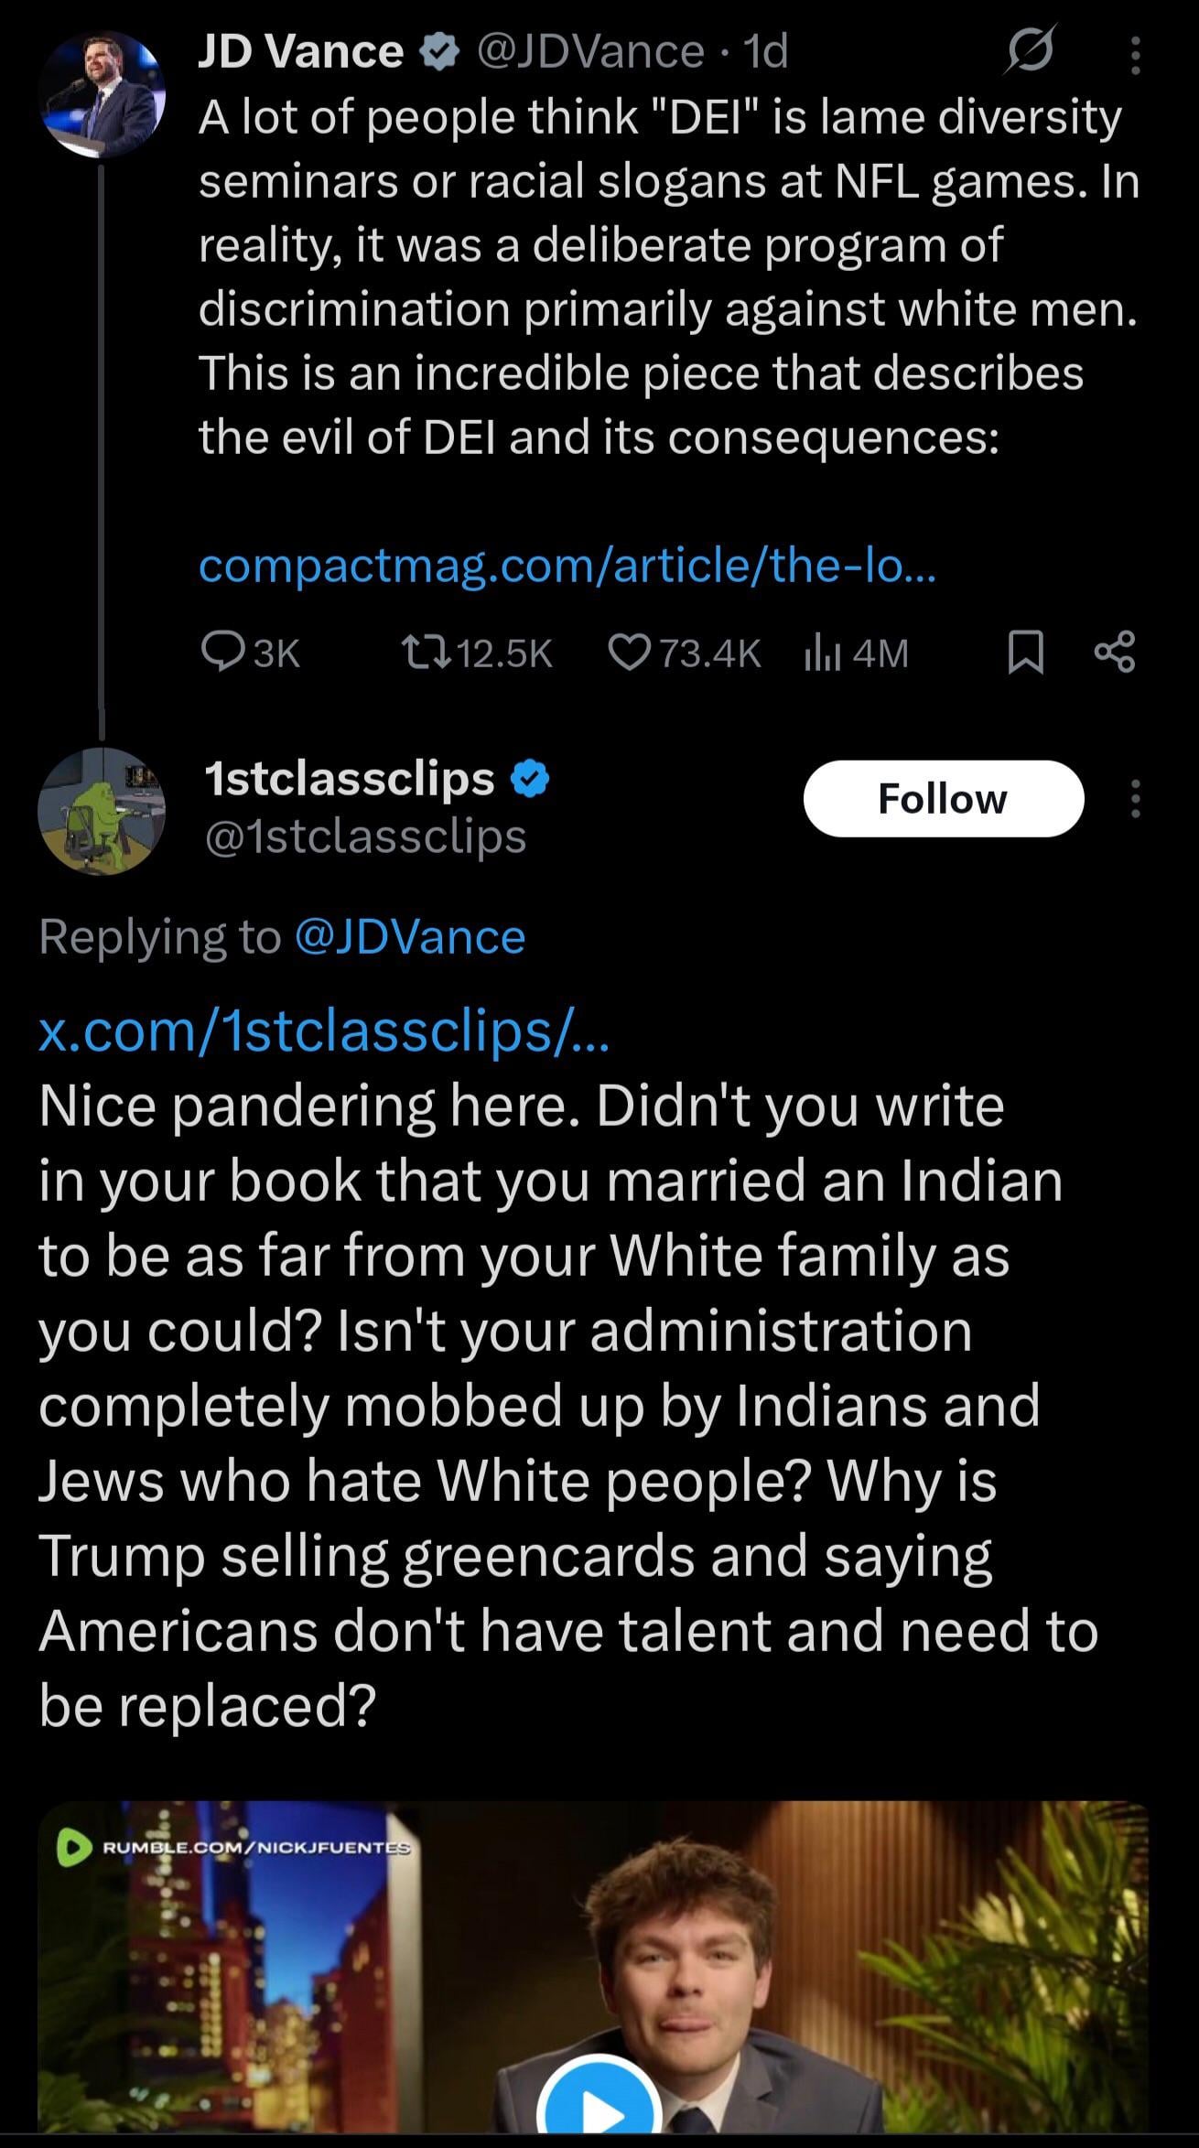The width and height of the screenshot is (1199, 2148).
Task: Bookmark JD Vance's post
Action: (1025, 653)
